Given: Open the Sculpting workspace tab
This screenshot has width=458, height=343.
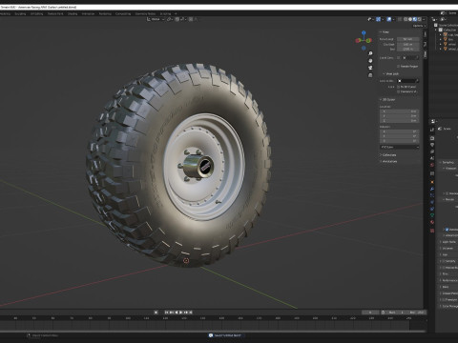Looking at the screenshot, I should point(20,13).
